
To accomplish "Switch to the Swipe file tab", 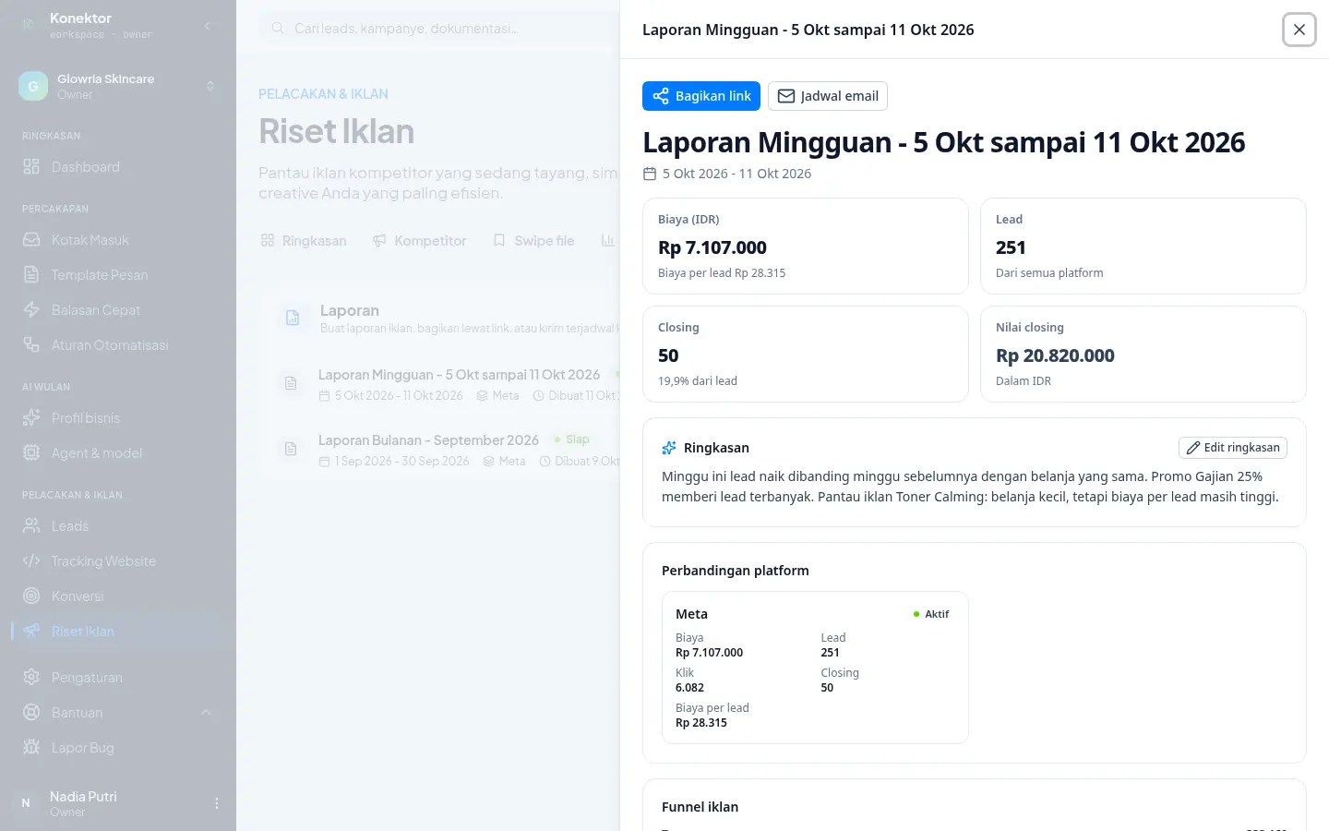I will (x=533, y=241).
